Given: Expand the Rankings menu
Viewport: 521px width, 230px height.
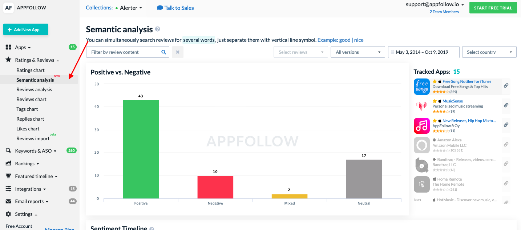Looking at the screenshot, I should (x=27, y=164).
